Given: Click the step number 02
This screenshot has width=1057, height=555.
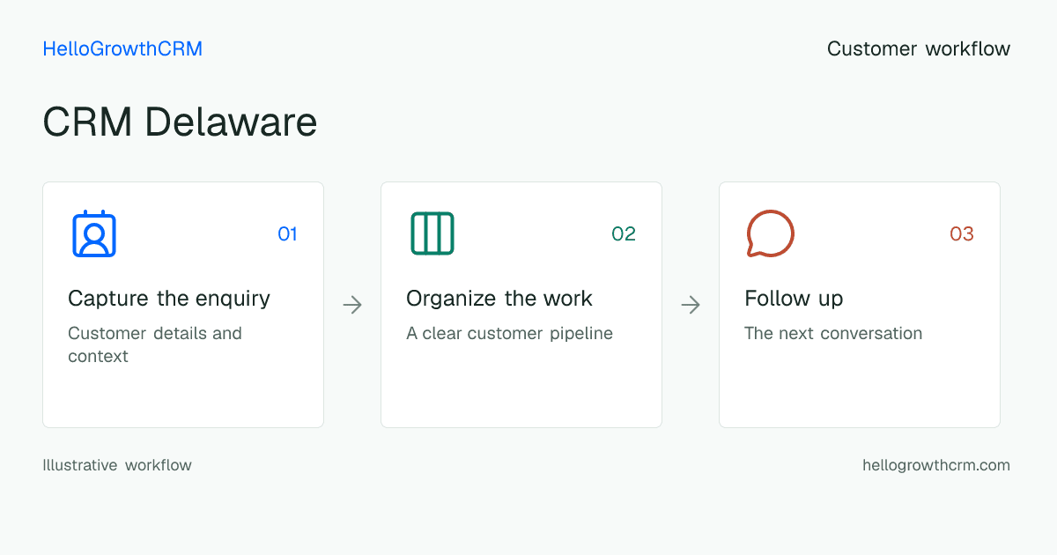Looking at the screenshot, I should [624, 233].
